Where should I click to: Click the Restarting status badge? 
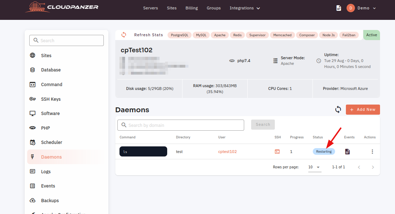pos(324,152)
